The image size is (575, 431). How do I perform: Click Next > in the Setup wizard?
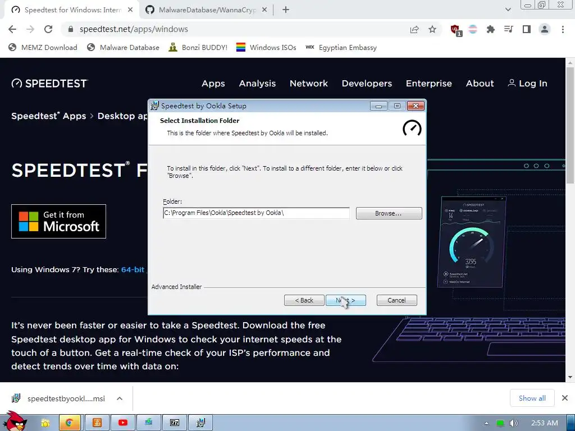346,300
